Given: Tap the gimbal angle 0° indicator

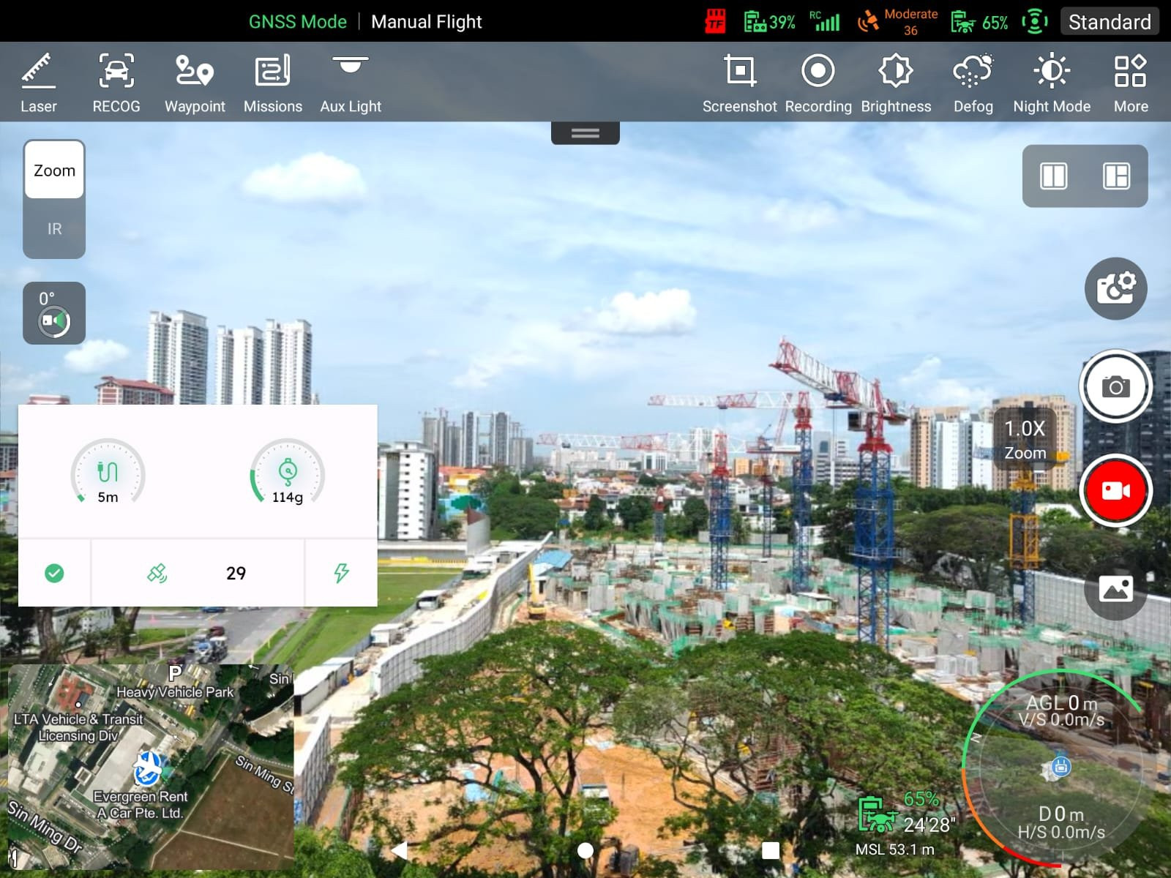Looking at the screenshot, I should click(54, 313).
